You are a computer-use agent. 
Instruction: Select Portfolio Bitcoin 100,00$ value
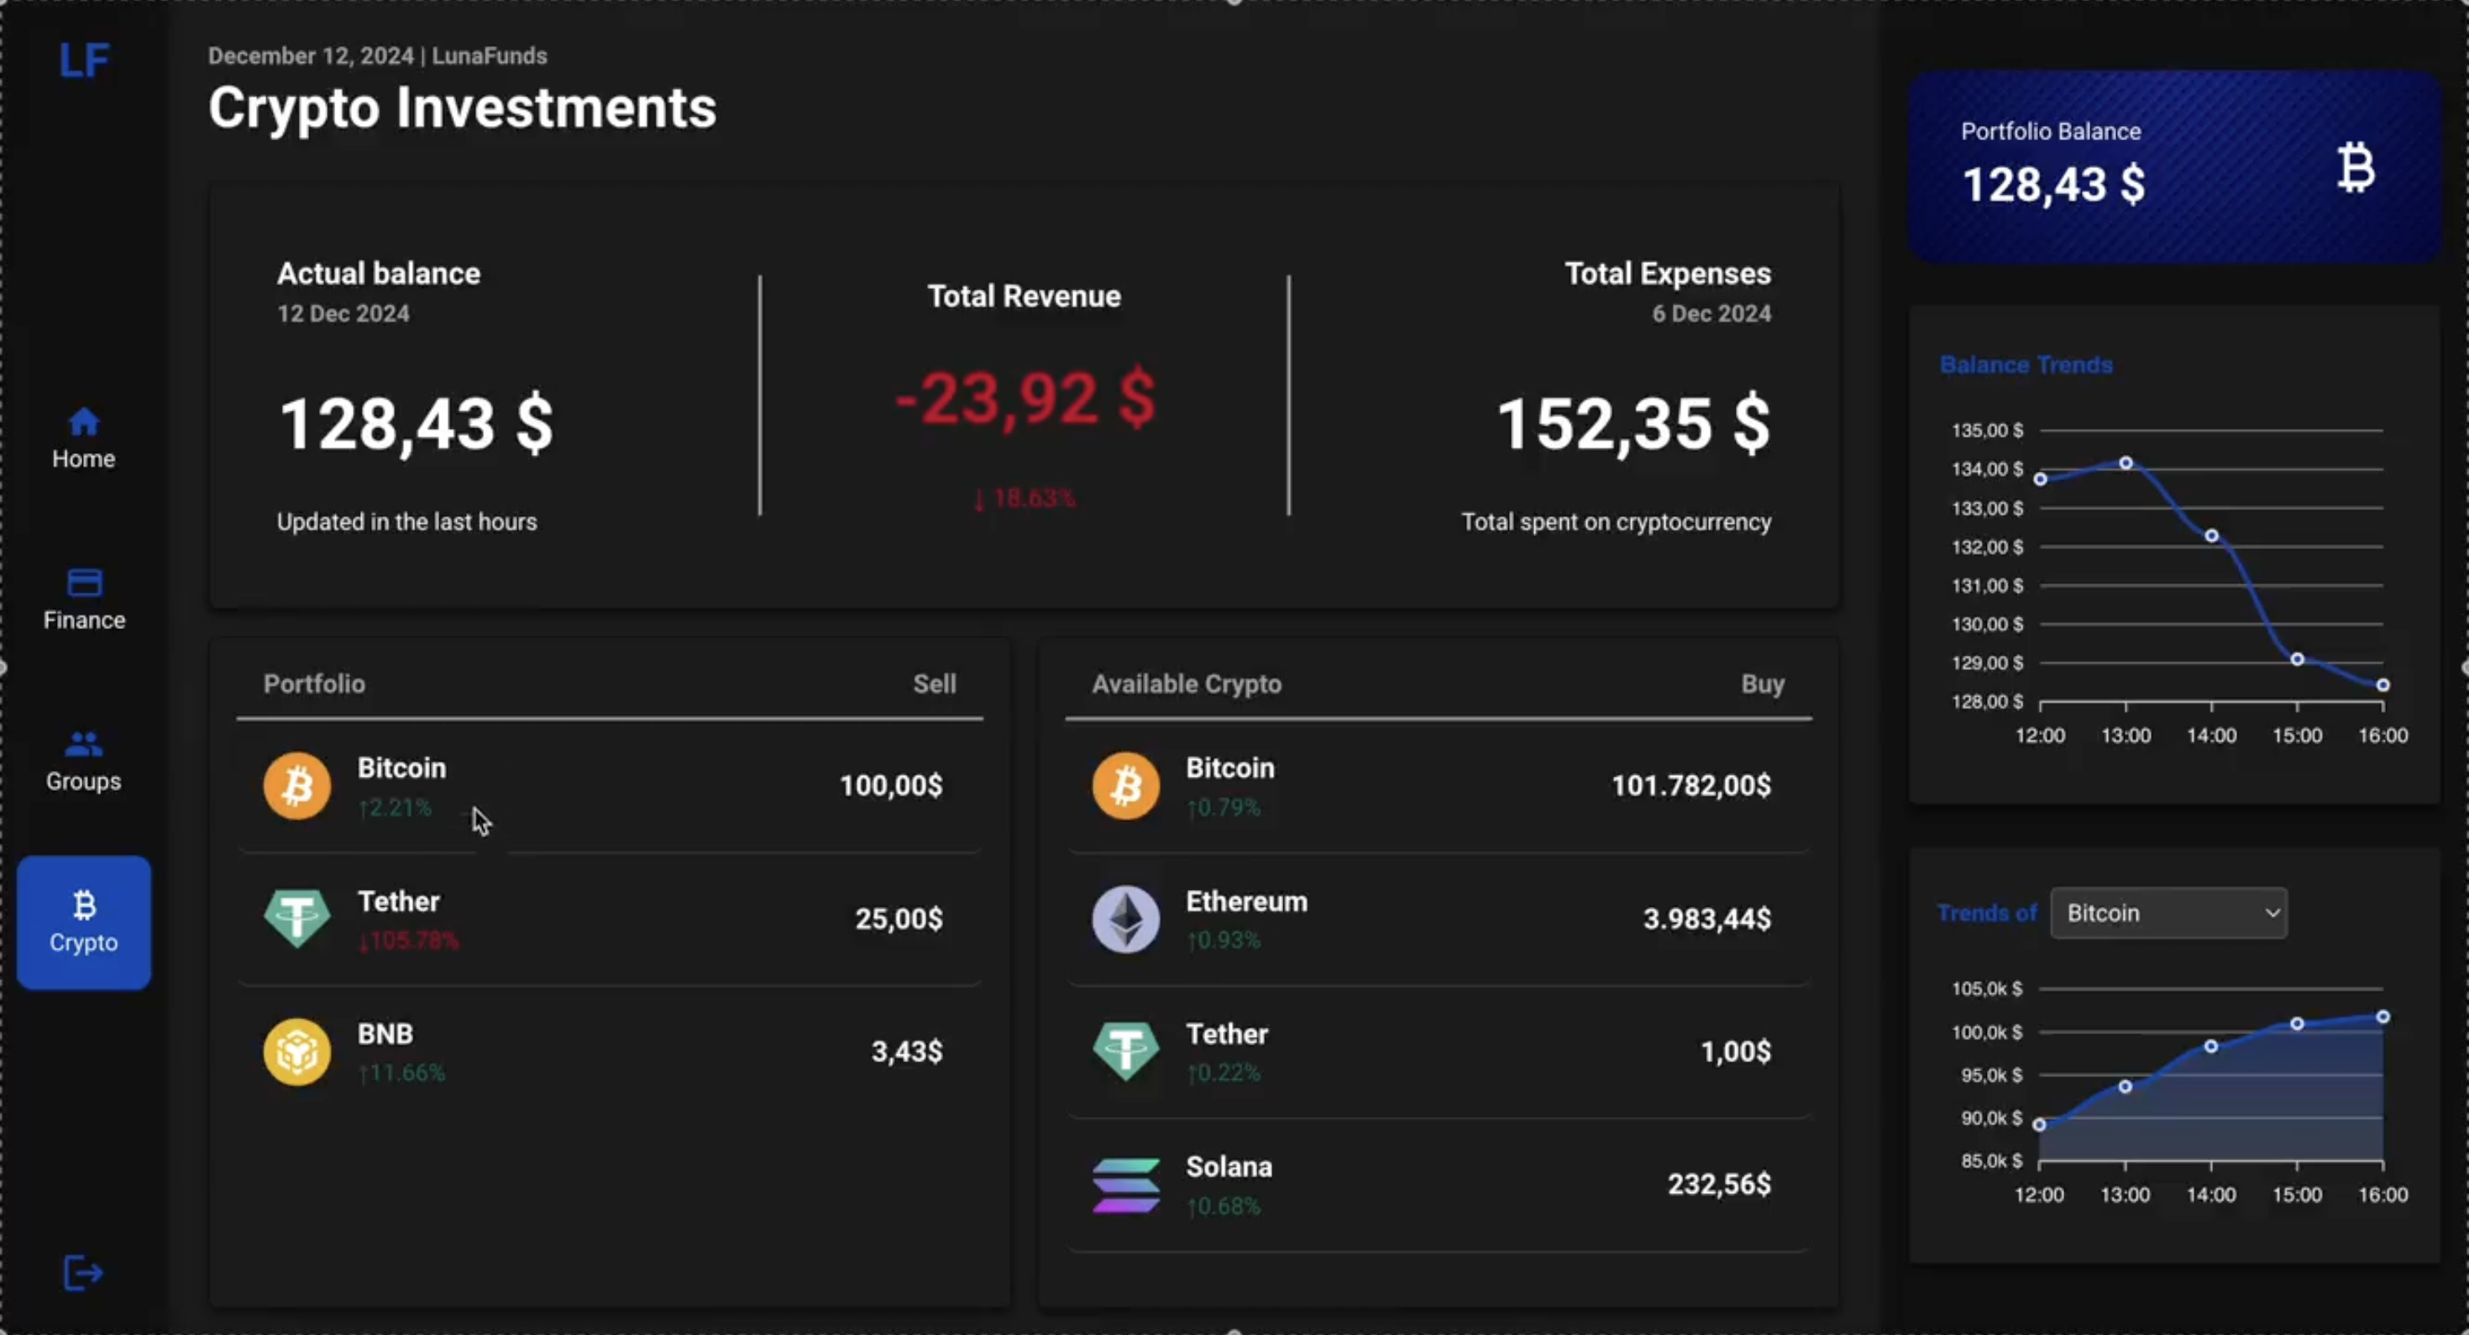[x=890, y=785]
